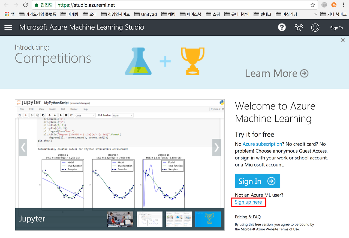Go back in browser history
This screenshot has height=238, width=349.
pyautogui.click(x=6, y=5)
